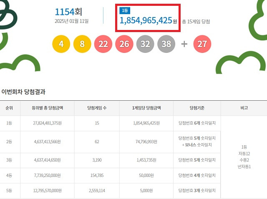Viewport: 267px width, 199px height.
Task: Click the 3등 winning game count 3,190
Action: [x=97, y=160]
